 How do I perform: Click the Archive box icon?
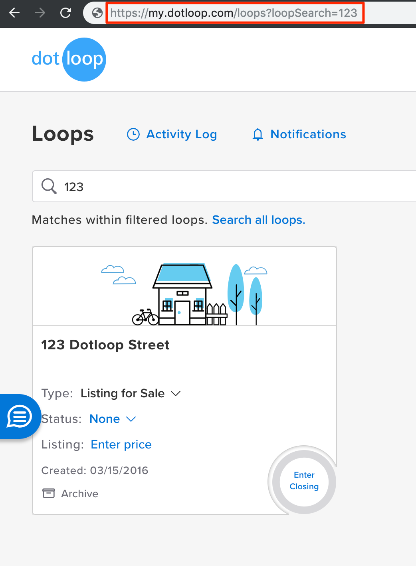tap(49, 493)
